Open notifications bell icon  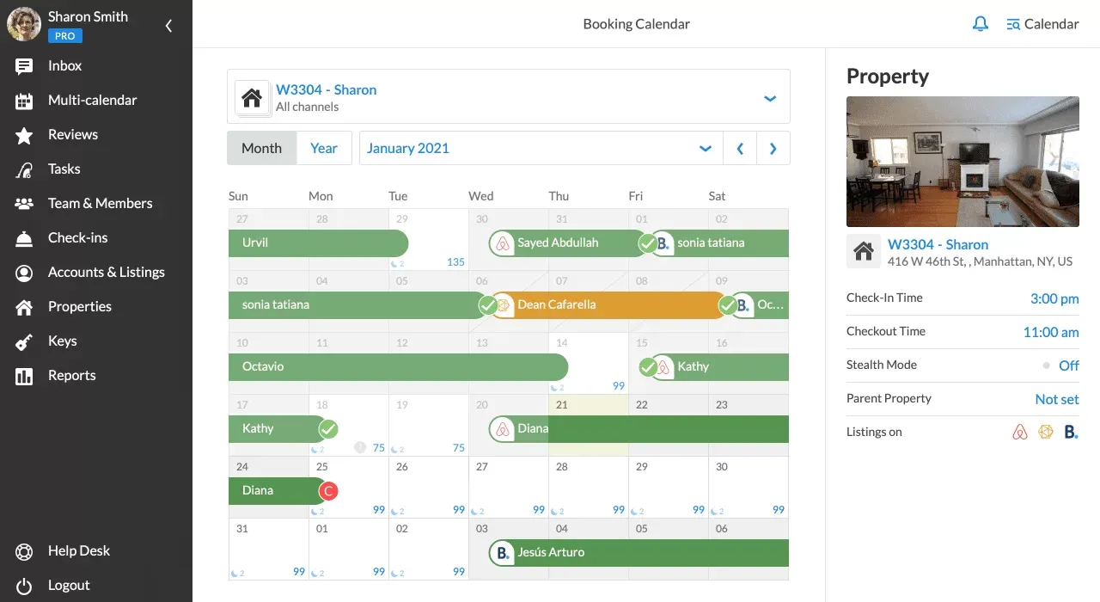coord(981,24)
